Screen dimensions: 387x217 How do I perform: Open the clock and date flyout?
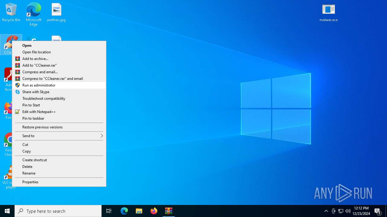(361, 211)
